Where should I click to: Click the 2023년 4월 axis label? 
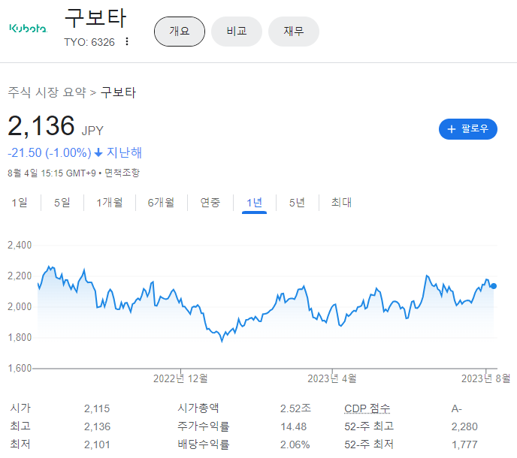332,378
